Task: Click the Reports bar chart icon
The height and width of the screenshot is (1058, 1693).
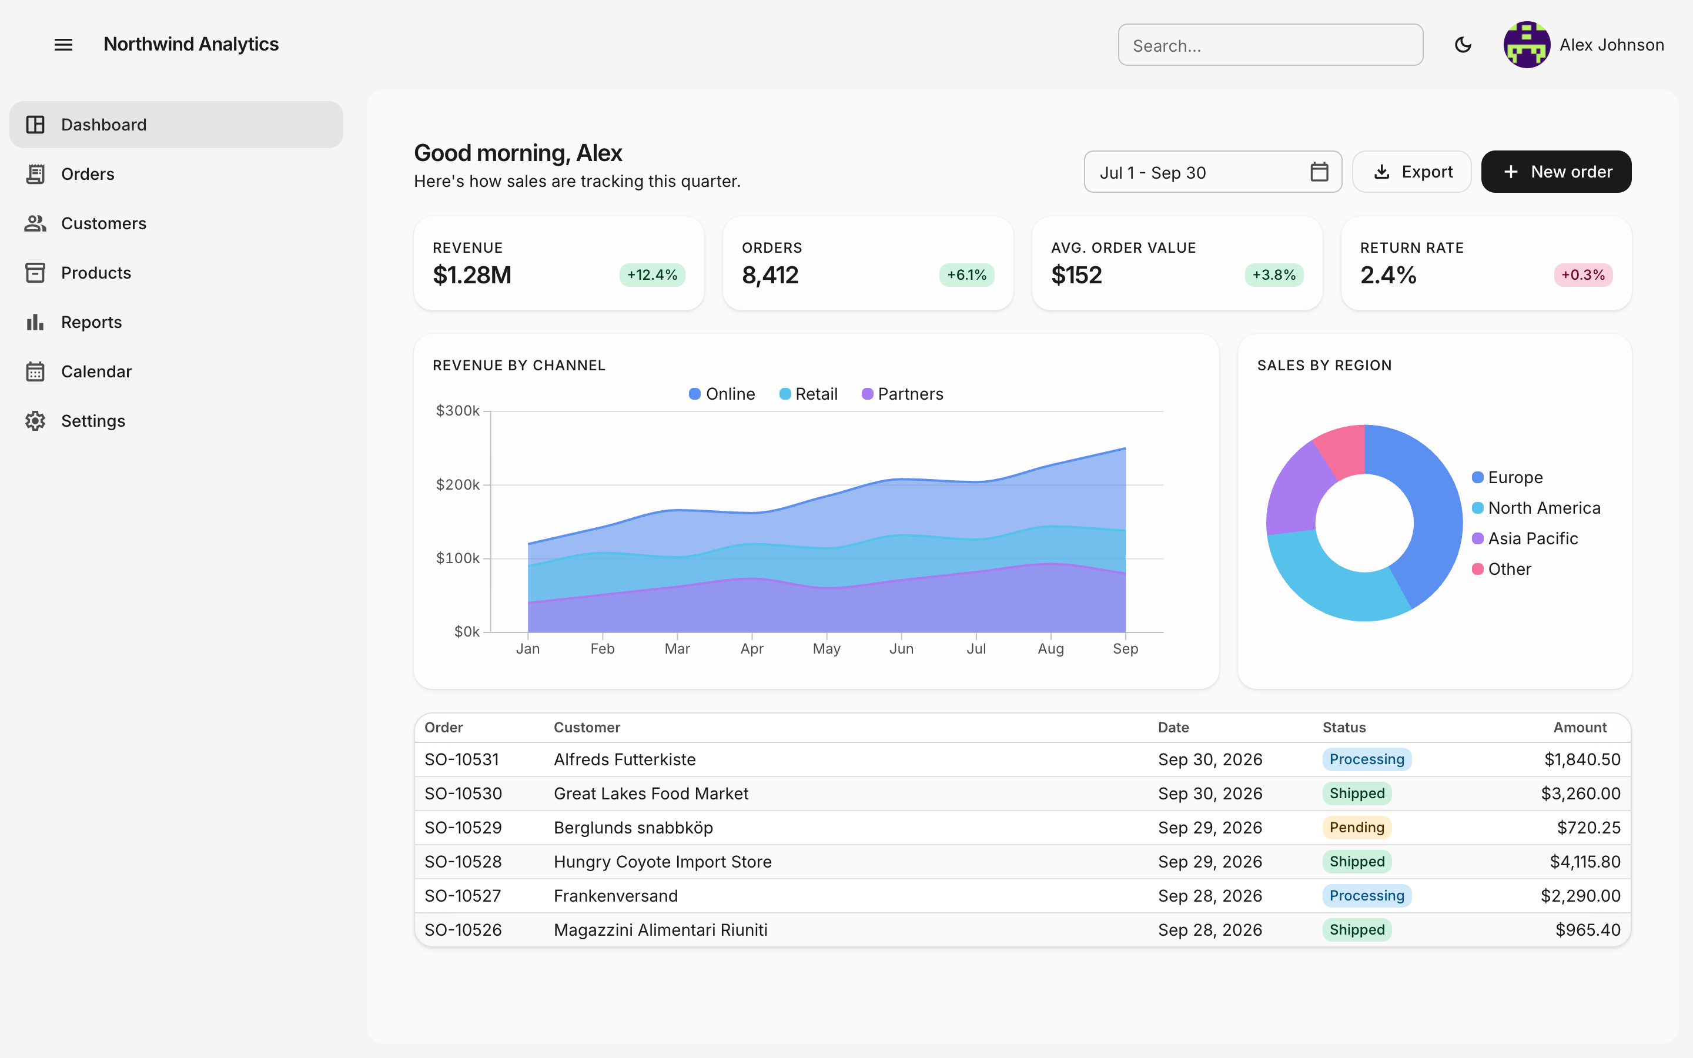Action: pos(35,322)
